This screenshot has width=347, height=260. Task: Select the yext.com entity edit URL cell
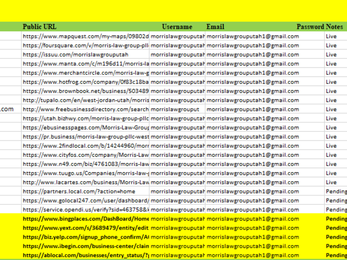click(85, 228)
